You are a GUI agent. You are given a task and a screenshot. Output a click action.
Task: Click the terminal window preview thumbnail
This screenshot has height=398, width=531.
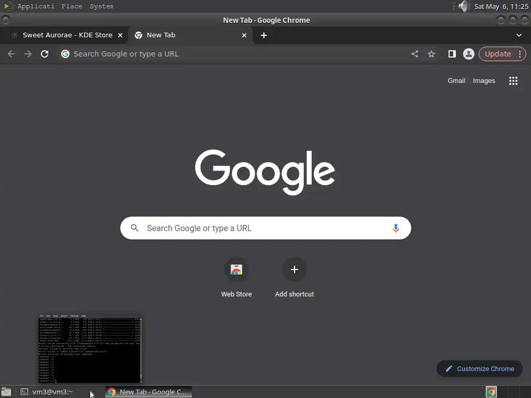[90, 349]
